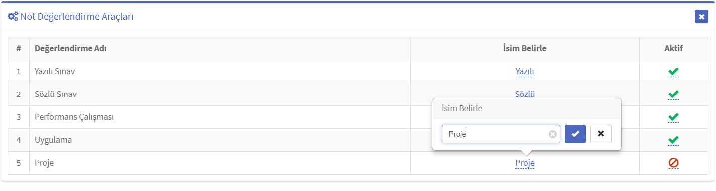Disable Performans Çalışması active checkmark

673,117
